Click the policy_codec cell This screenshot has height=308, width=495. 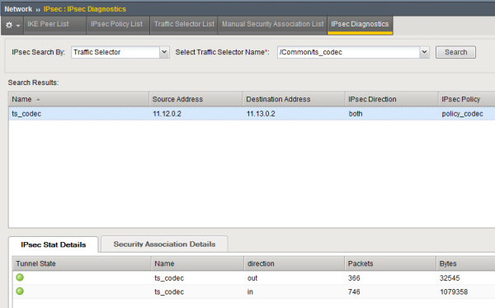coord(462,114)
